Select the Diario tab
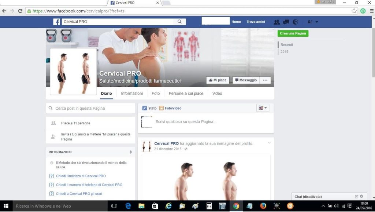Viewport: 375px width, 212px height. (x=107, y=94)
